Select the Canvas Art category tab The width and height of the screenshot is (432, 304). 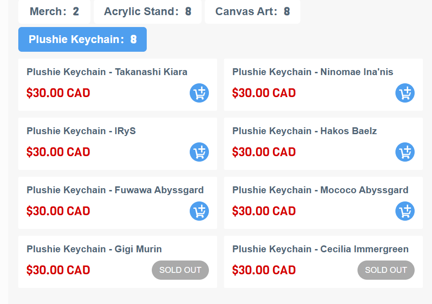click(x=252, y=11)
